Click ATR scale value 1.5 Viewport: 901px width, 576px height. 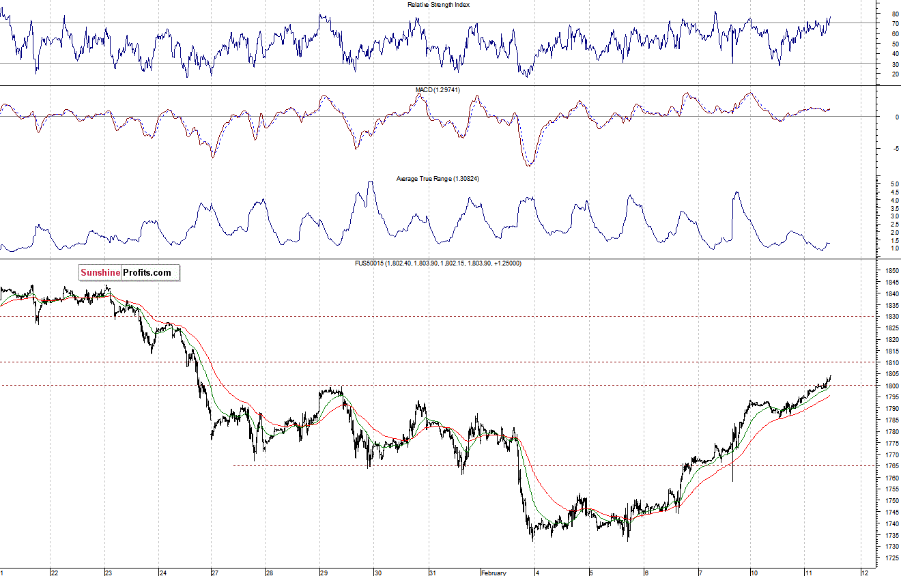click(x=896, y=241)
